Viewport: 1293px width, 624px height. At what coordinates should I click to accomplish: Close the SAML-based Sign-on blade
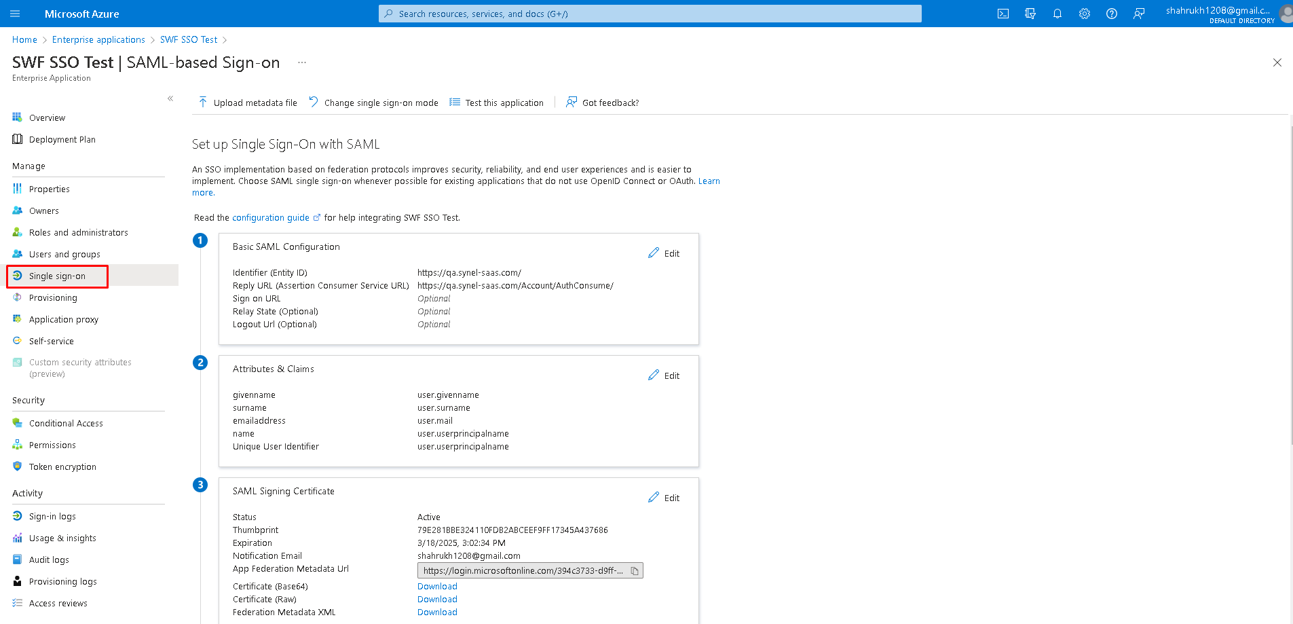(x=1277, y=62)
